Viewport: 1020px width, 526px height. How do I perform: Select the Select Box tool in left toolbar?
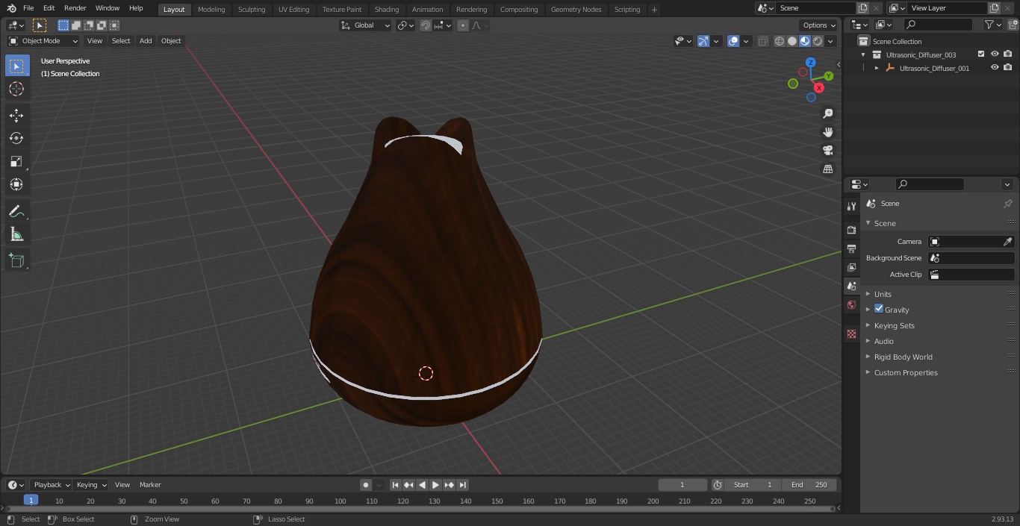click(x=16, y=66)
